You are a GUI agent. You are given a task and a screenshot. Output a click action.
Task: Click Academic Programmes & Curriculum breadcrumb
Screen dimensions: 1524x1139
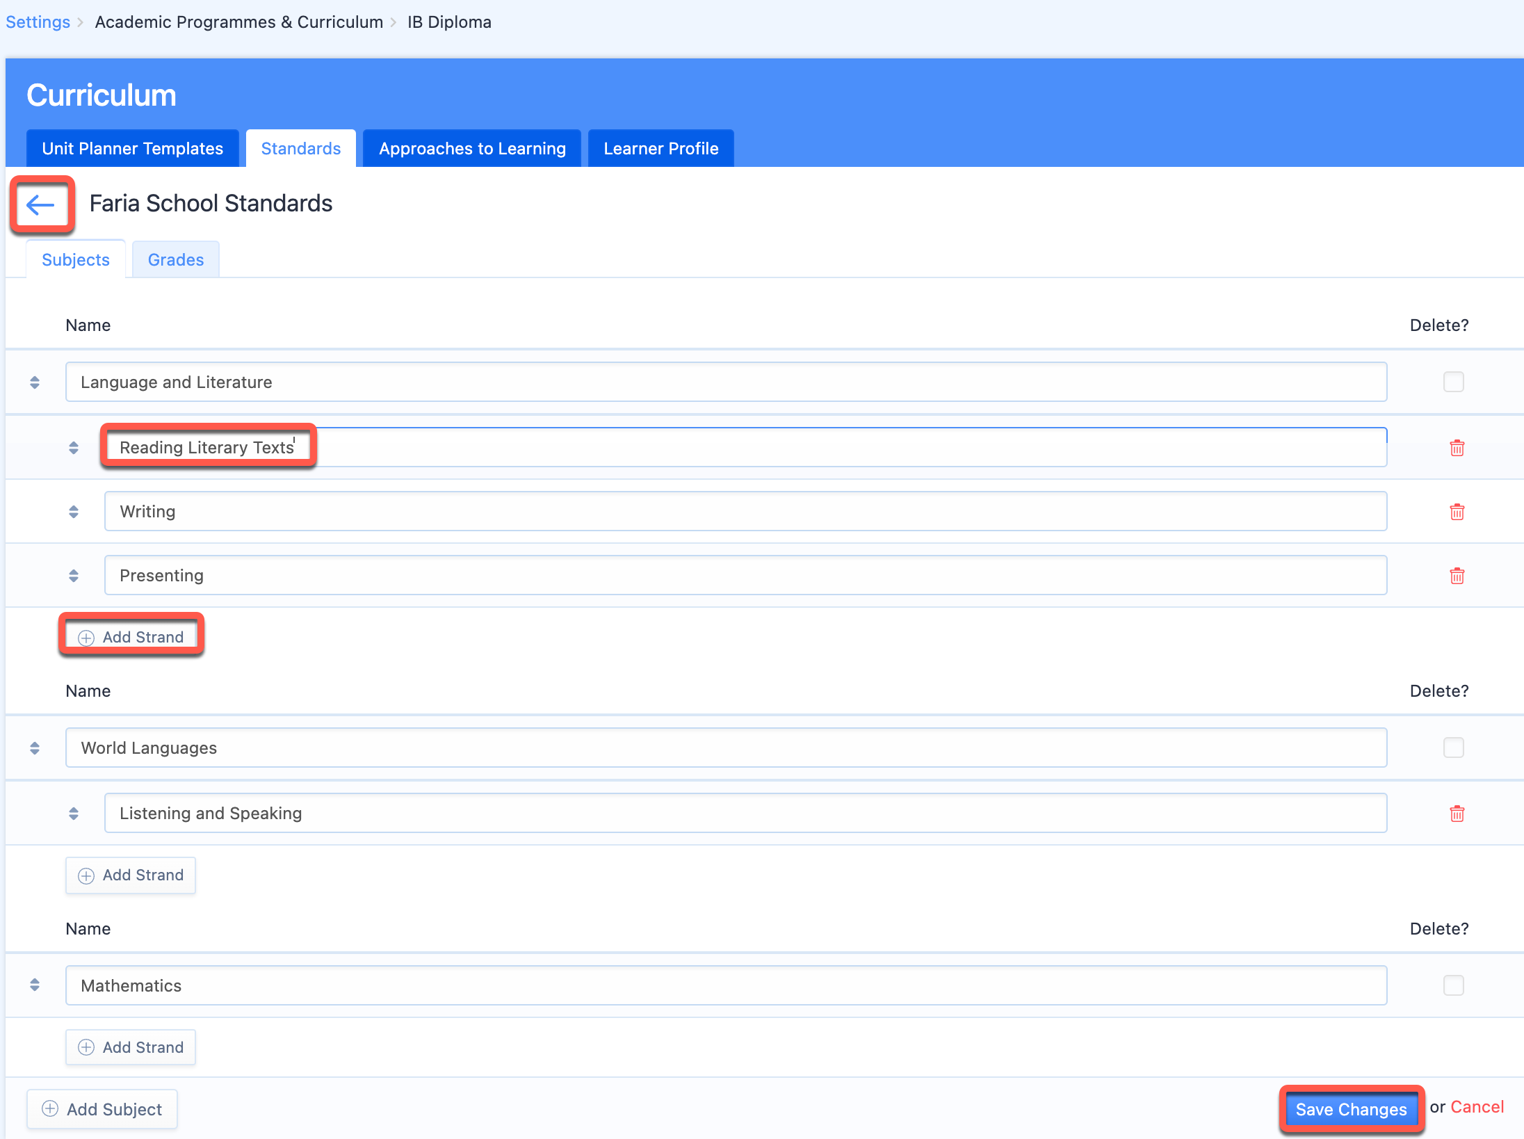[239, 22]
